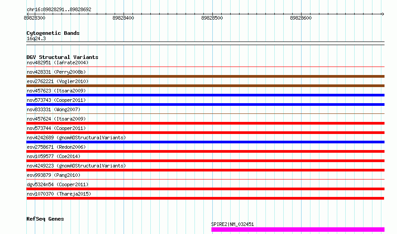Image resolution: width=397 pixels, height=234 pixels.
Task: Select the esv993879 (Pang2010) label
Action: pos(54,175)
